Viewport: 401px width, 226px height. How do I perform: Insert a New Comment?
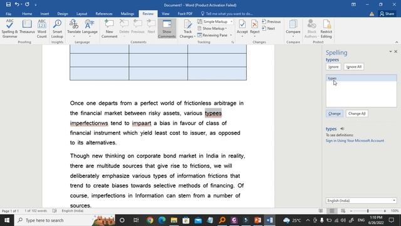109,29
